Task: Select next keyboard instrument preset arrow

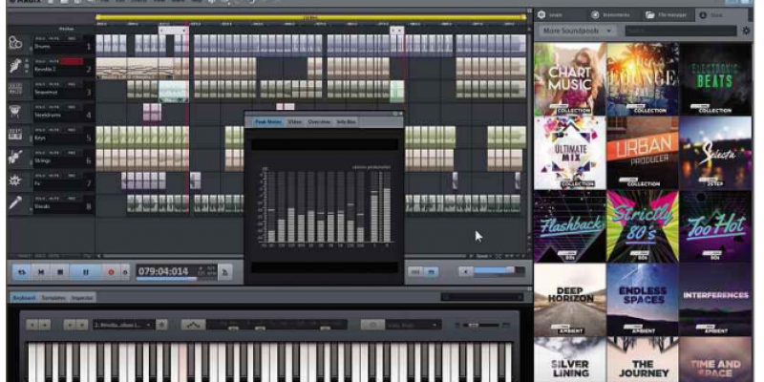Action: [x=82, y=325]
